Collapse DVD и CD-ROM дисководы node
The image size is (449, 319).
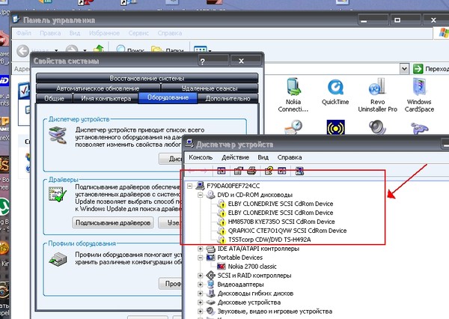click(x=200, y=195)
